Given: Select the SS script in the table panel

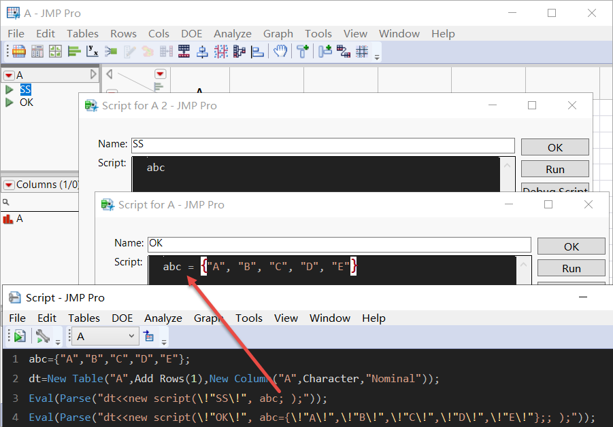Looking at the screenshot, I should (x=25, y=90).
